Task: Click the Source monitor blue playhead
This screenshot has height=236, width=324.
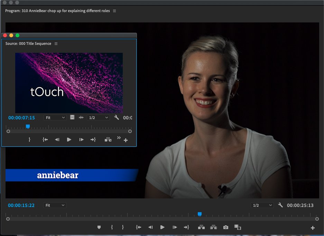Action: (28, 126)
